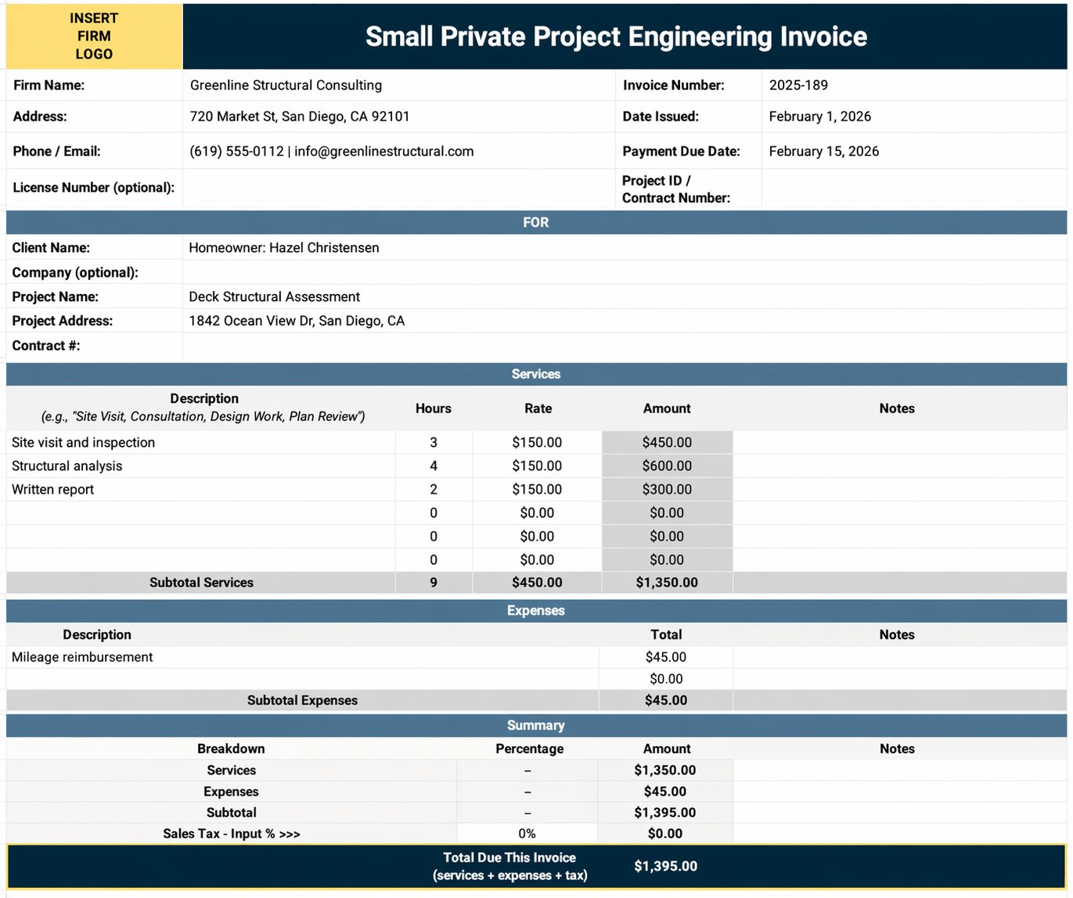
Task: Click the Written report description cell
Action: tap(201, 489)
